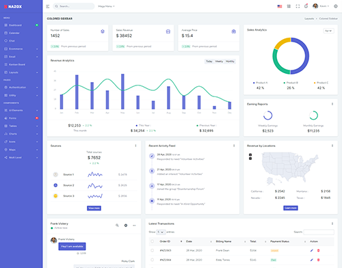342x268 pixels.
Task: Click Learn more under the map
Action: (x=291, y=208)
